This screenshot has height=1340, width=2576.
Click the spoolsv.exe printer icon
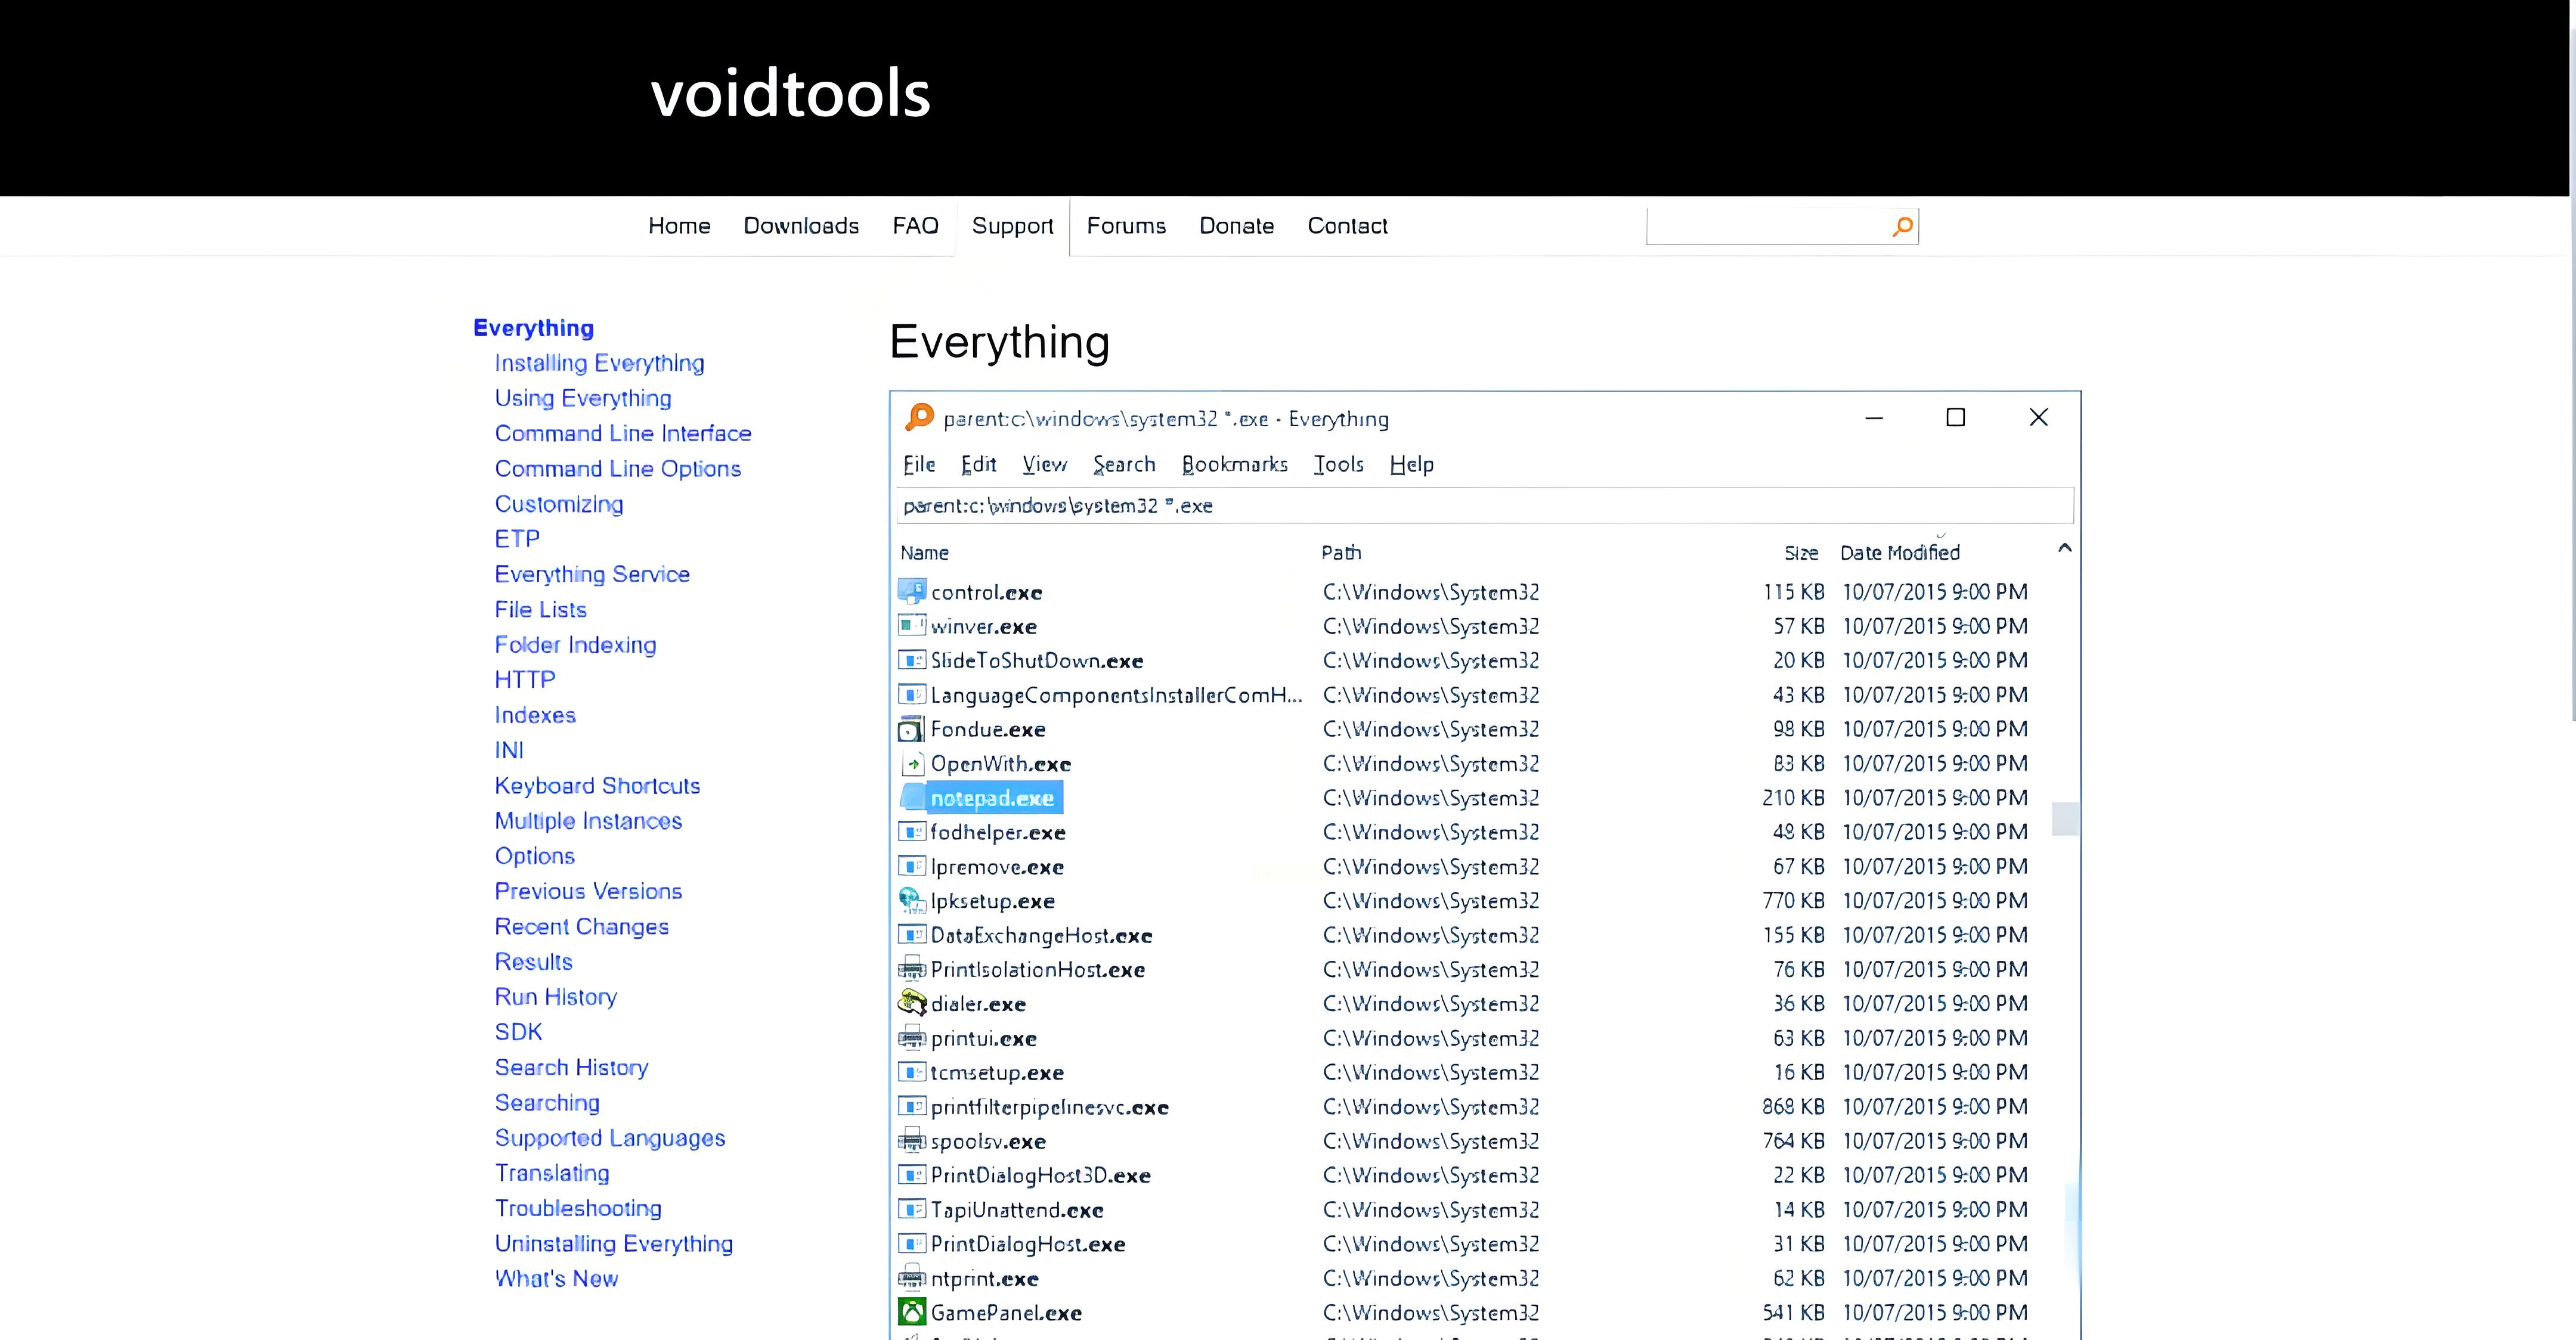click(x=911, y=1141)
